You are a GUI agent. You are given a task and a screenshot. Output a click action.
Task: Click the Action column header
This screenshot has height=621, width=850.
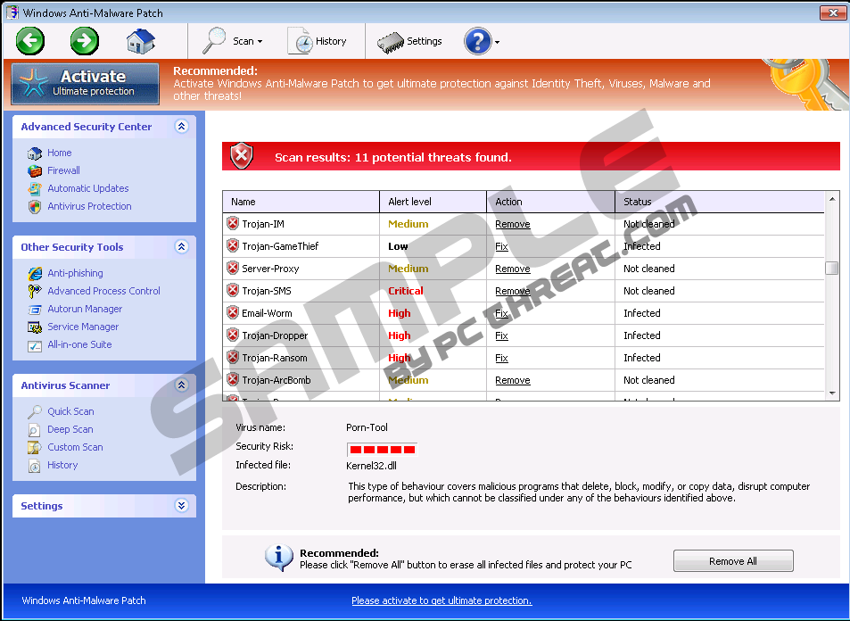[551, 202]
